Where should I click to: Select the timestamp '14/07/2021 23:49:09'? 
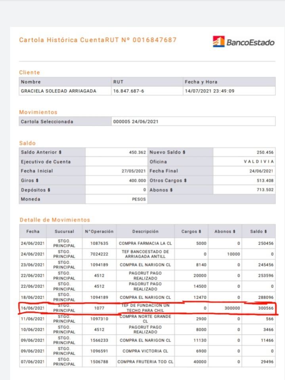(x=209, y=91)
